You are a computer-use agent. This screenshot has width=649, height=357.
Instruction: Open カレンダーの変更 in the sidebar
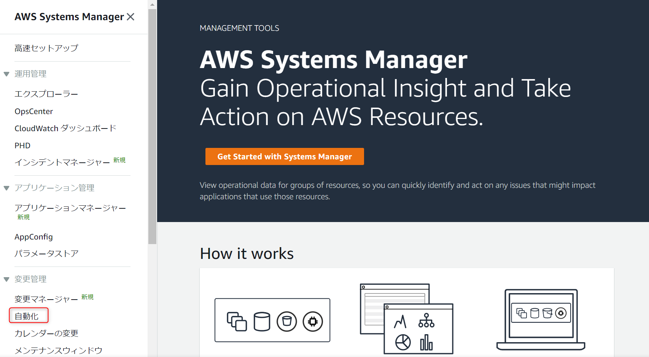tap(46, 333)
